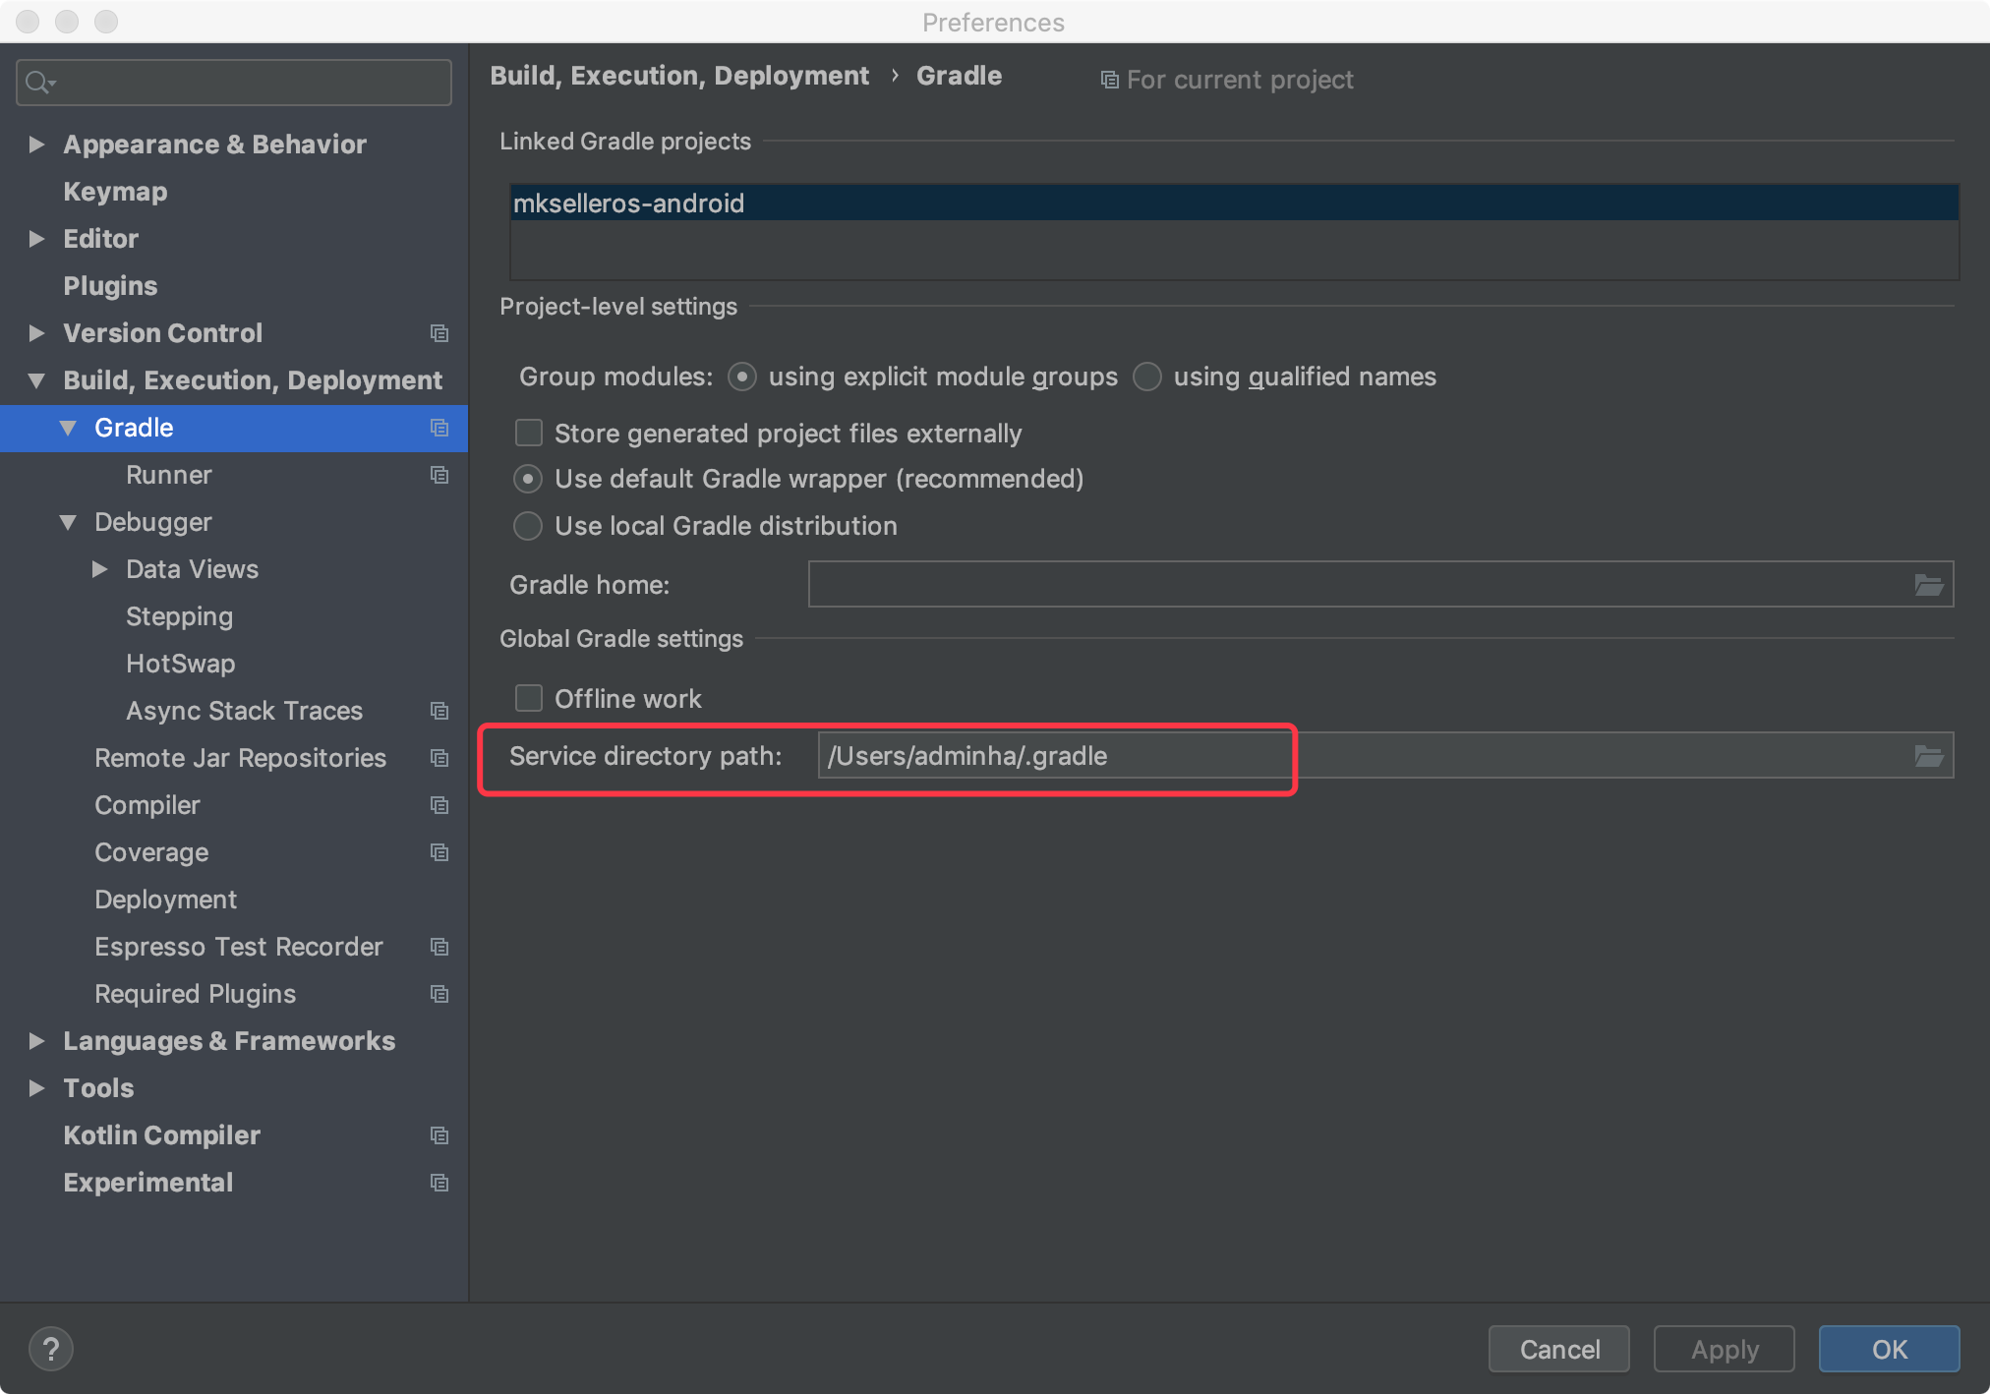Click the Cancel button

click(x=1558, y=1349)
